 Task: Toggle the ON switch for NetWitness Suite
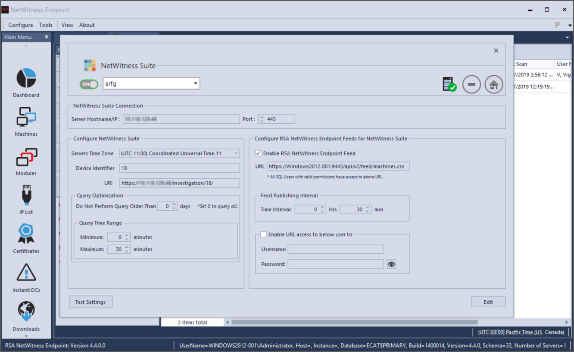tap(89, 84)
